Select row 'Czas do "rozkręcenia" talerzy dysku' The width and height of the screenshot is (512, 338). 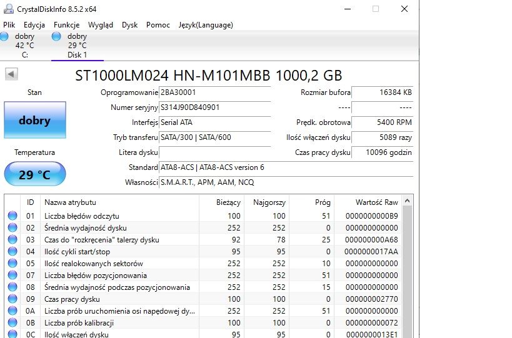(x=203, y=239)
